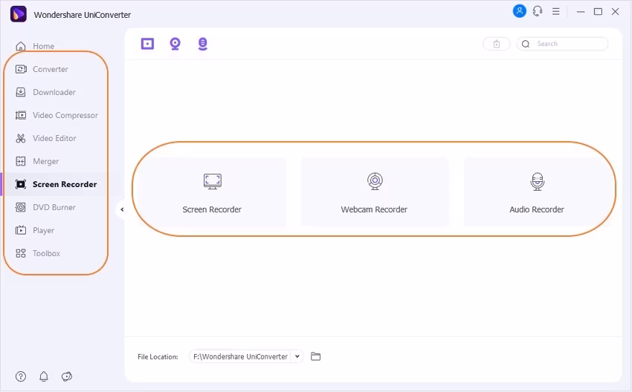Open the notifications bell icon

pyautogui.click(x=44, y=376)
